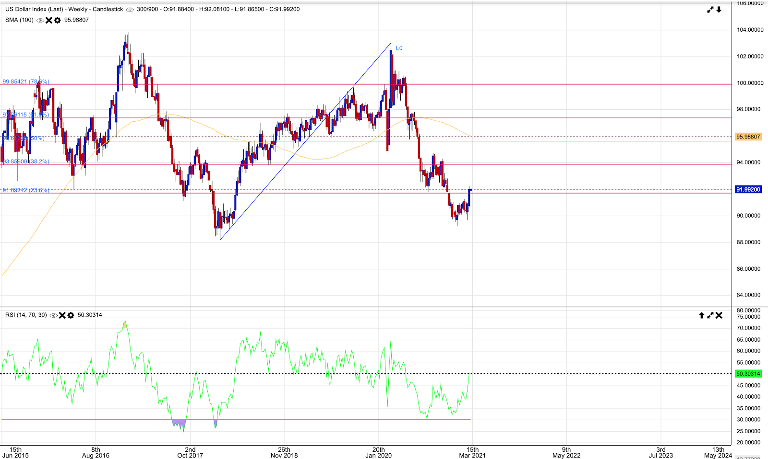768x459 pixels.
Task: Move the RSI panel up with the arrow
Action: point(702,315)
